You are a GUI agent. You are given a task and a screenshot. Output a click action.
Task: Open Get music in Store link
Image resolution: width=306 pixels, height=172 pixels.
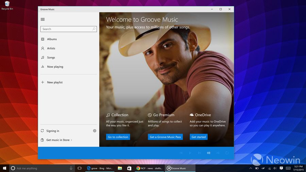click(58, 140)
